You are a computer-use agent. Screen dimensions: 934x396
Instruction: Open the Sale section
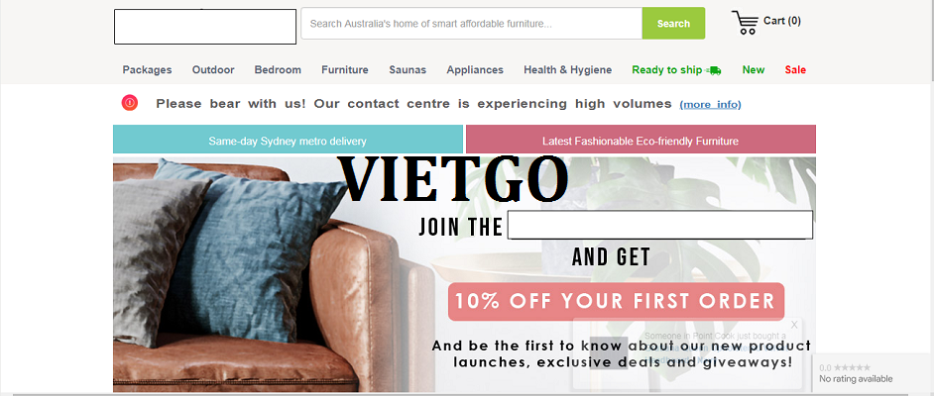click(x=795, y=69)
